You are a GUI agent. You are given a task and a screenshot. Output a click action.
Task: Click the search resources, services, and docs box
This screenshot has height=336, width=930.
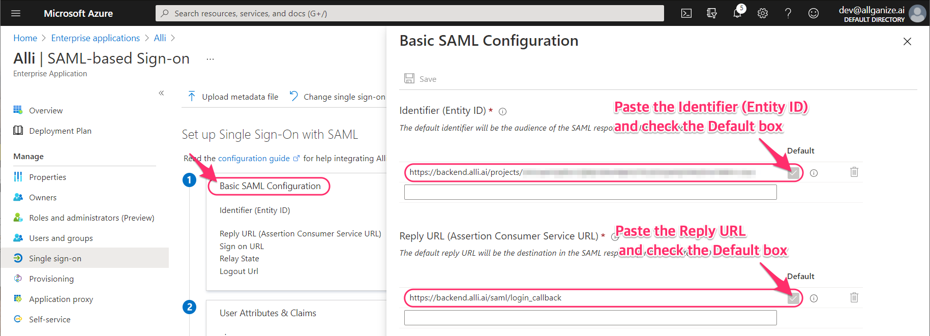[x=410, y=13]
